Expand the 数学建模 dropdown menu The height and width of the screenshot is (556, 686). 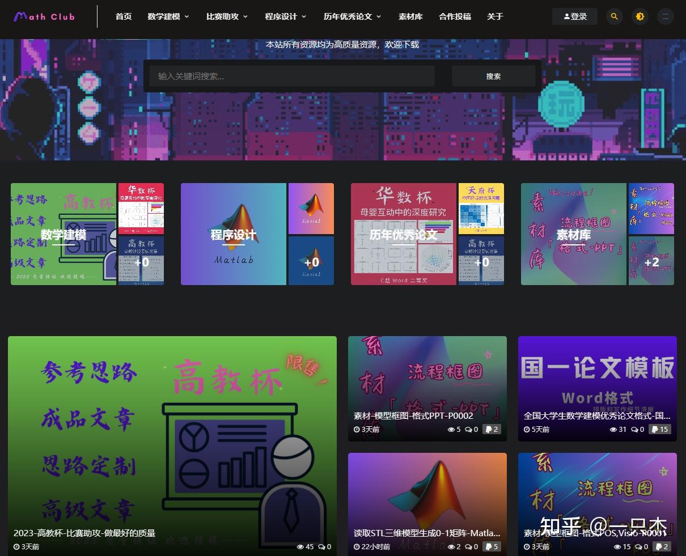[x=164, y=16]
